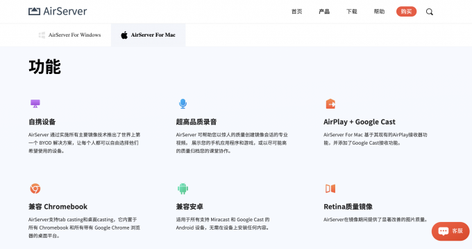Click tab casting description under Chromebook heading

pyautogui.click(x=84, y=228)
